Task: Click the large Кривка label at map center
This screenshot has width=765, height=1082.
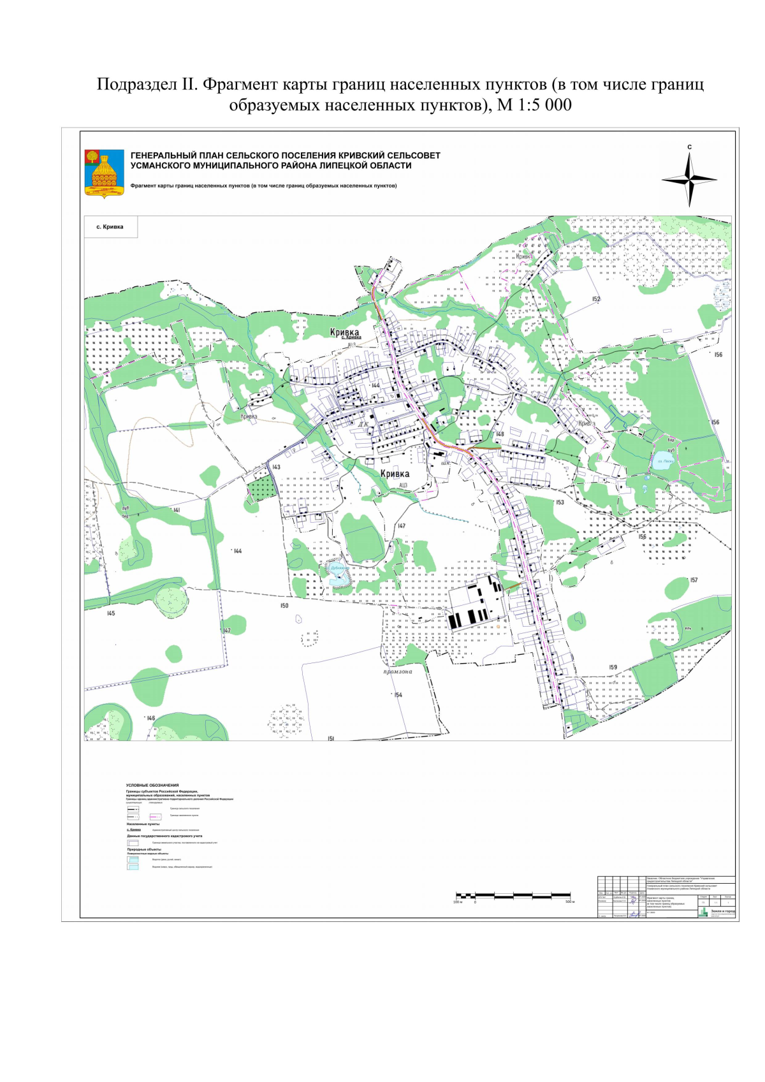Action: point(395,474)
